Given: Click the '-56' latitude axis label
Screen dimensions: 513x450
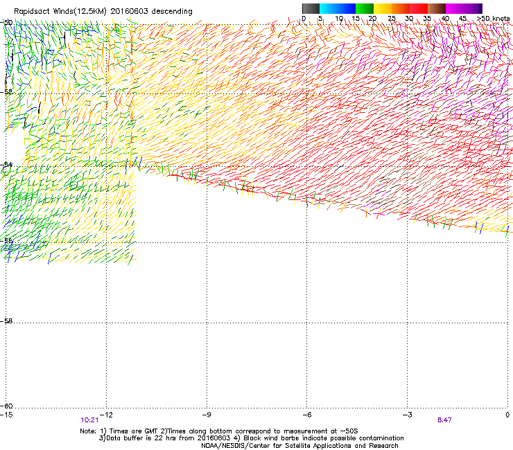Looking at the screenshot, I should tap(6, 240).
